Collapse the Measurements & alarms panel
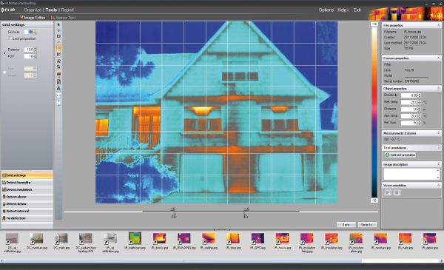The image size is (444, 270). [x=439, y=133]
